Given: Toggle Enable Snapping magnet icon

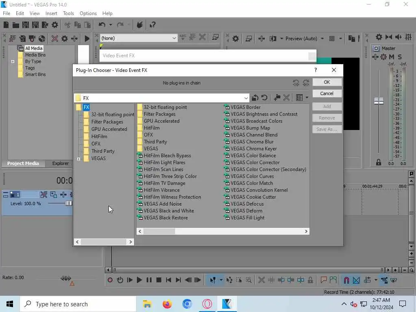Looking at the screenshot, I should click(346, 280).
